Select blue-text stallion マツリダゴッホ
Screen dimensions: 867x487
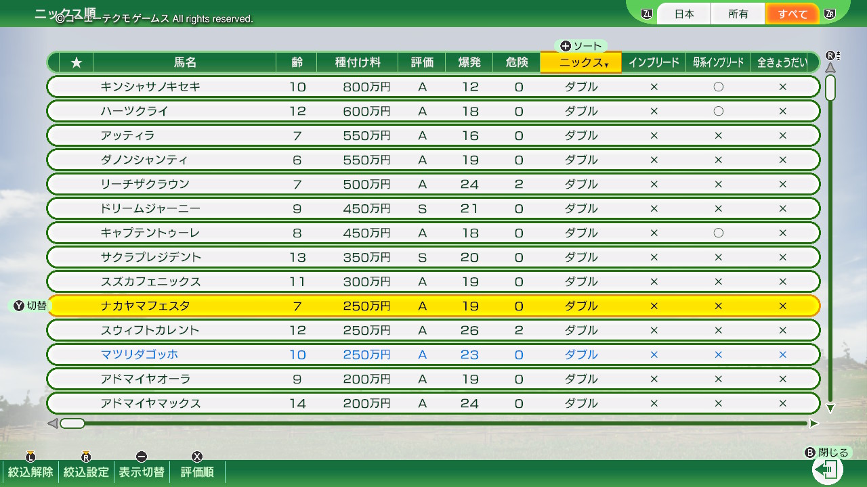pos(433,354)
